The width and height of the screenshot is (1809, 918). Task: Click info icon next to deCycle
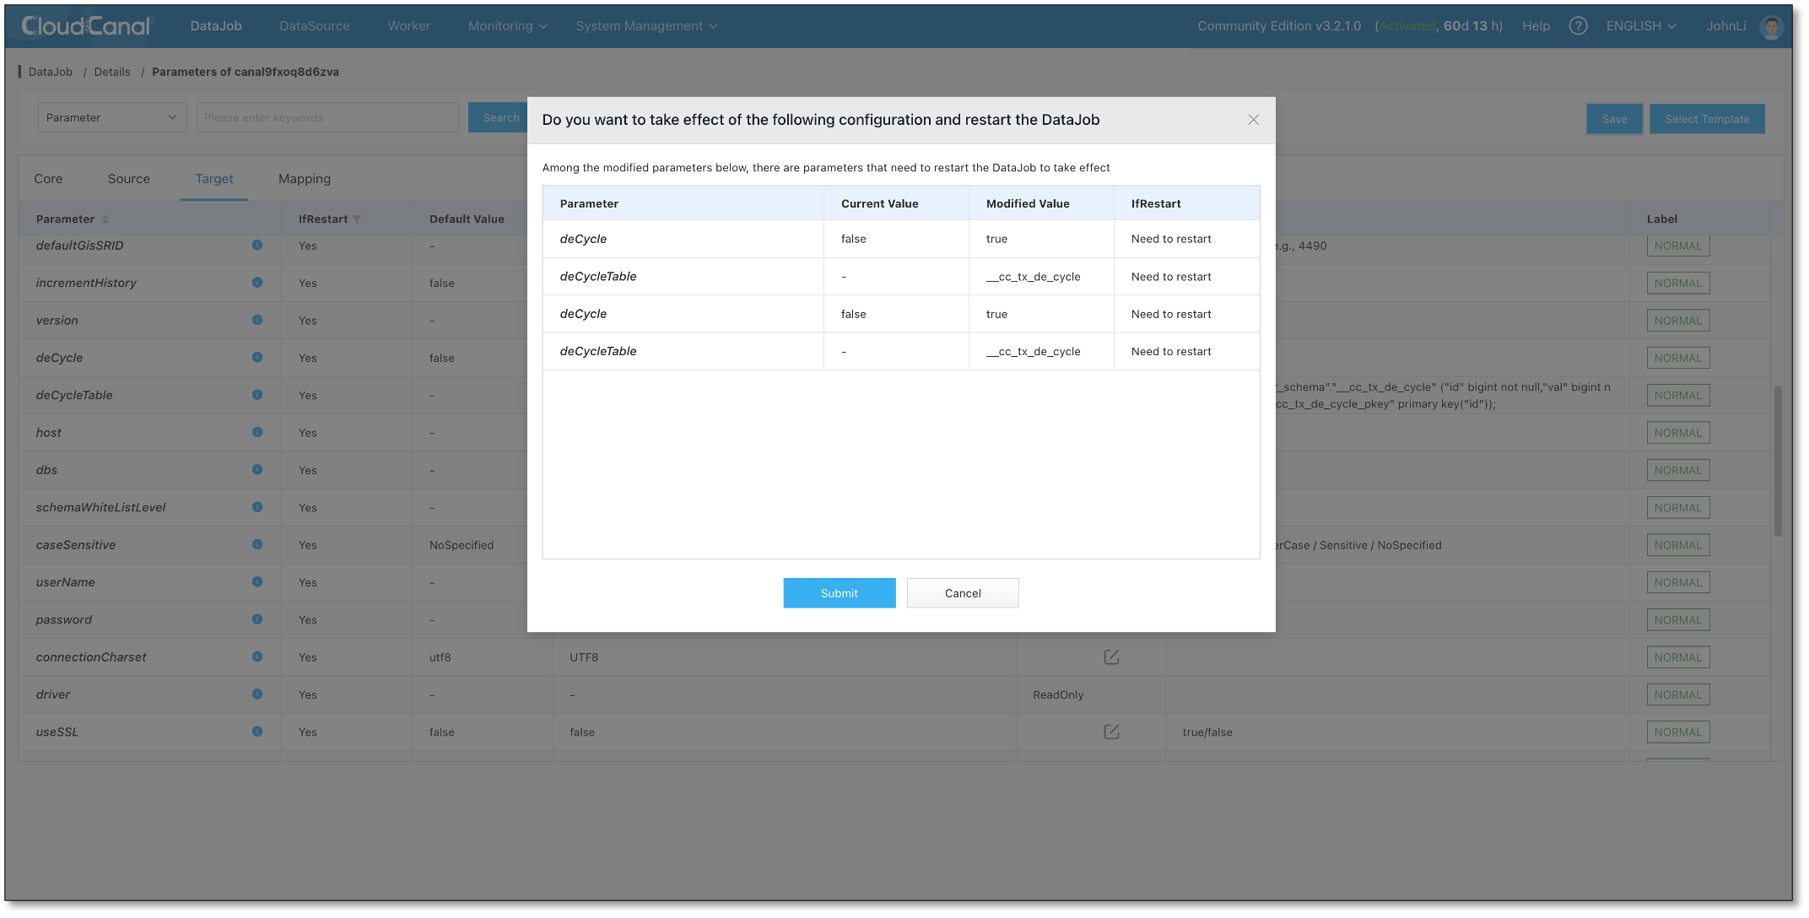[x=257, y=358]
